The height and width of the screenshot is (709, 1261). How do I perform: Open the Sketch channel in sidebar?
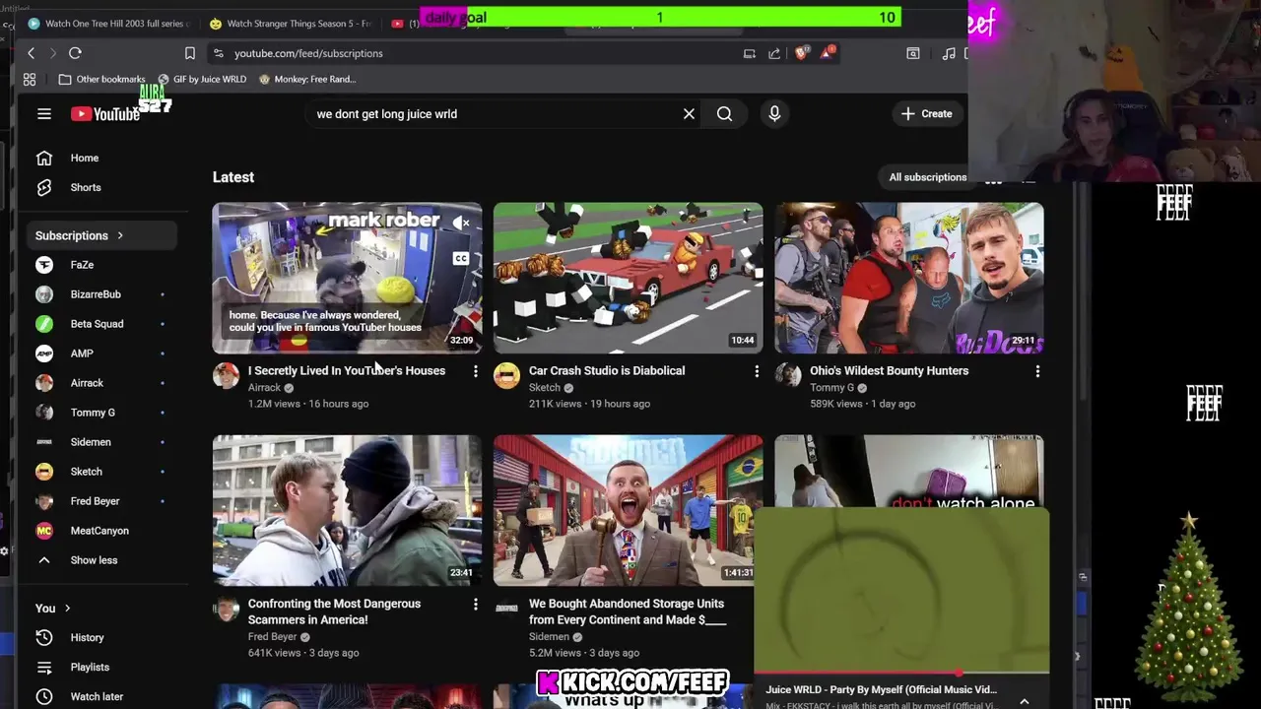tap(102, 472)
